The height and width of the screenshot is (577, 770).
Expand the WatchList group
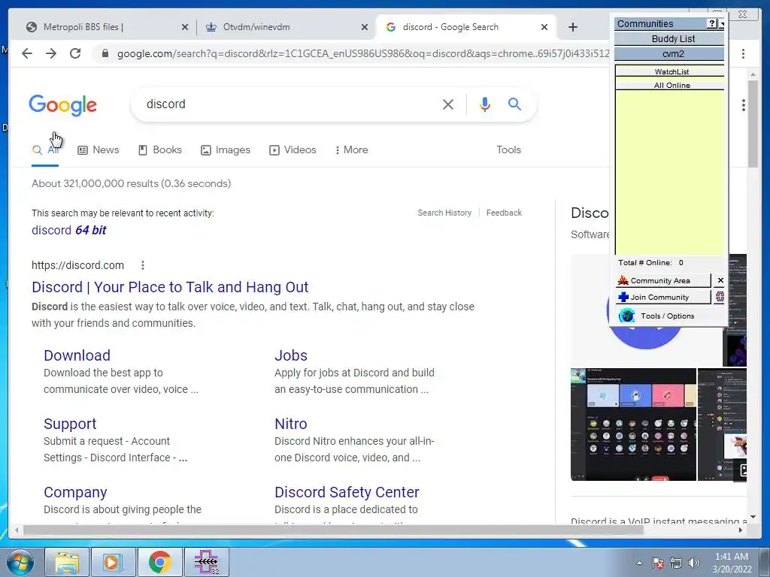(x=670, y=71)
